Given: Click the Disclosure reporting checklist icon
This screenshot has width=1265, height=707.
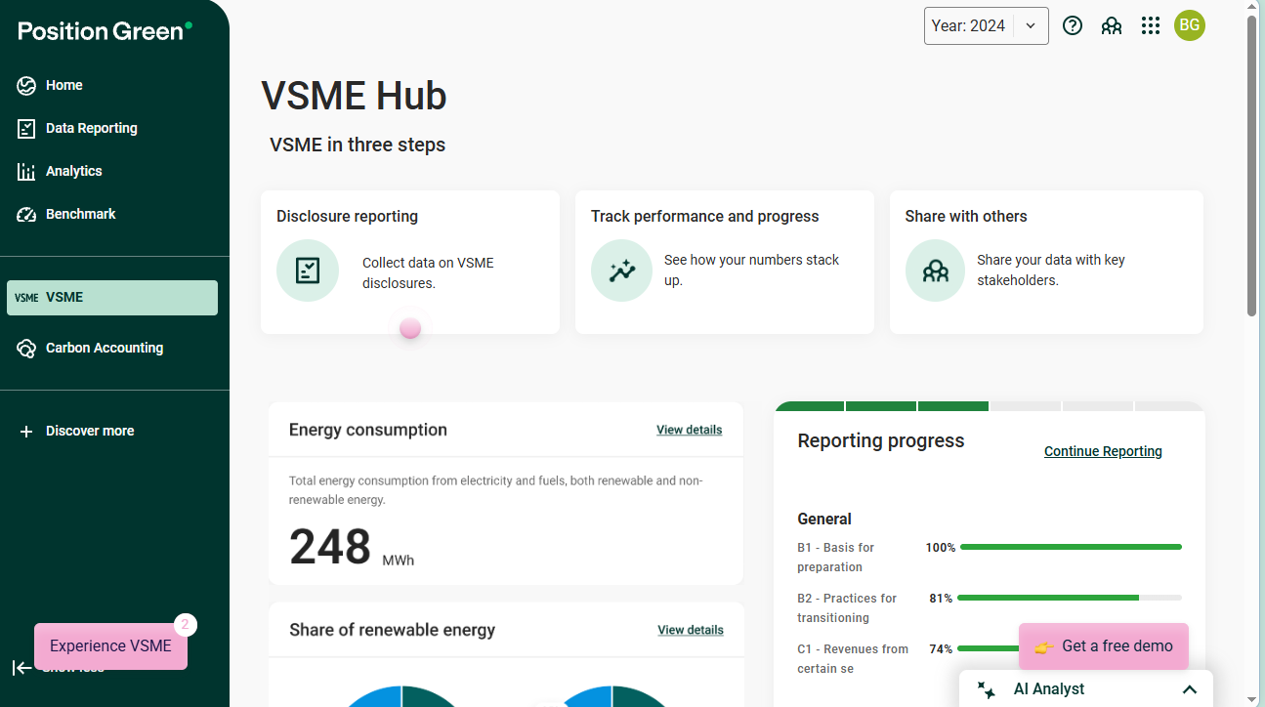Looking at the screenshot, I should point(308,270).
